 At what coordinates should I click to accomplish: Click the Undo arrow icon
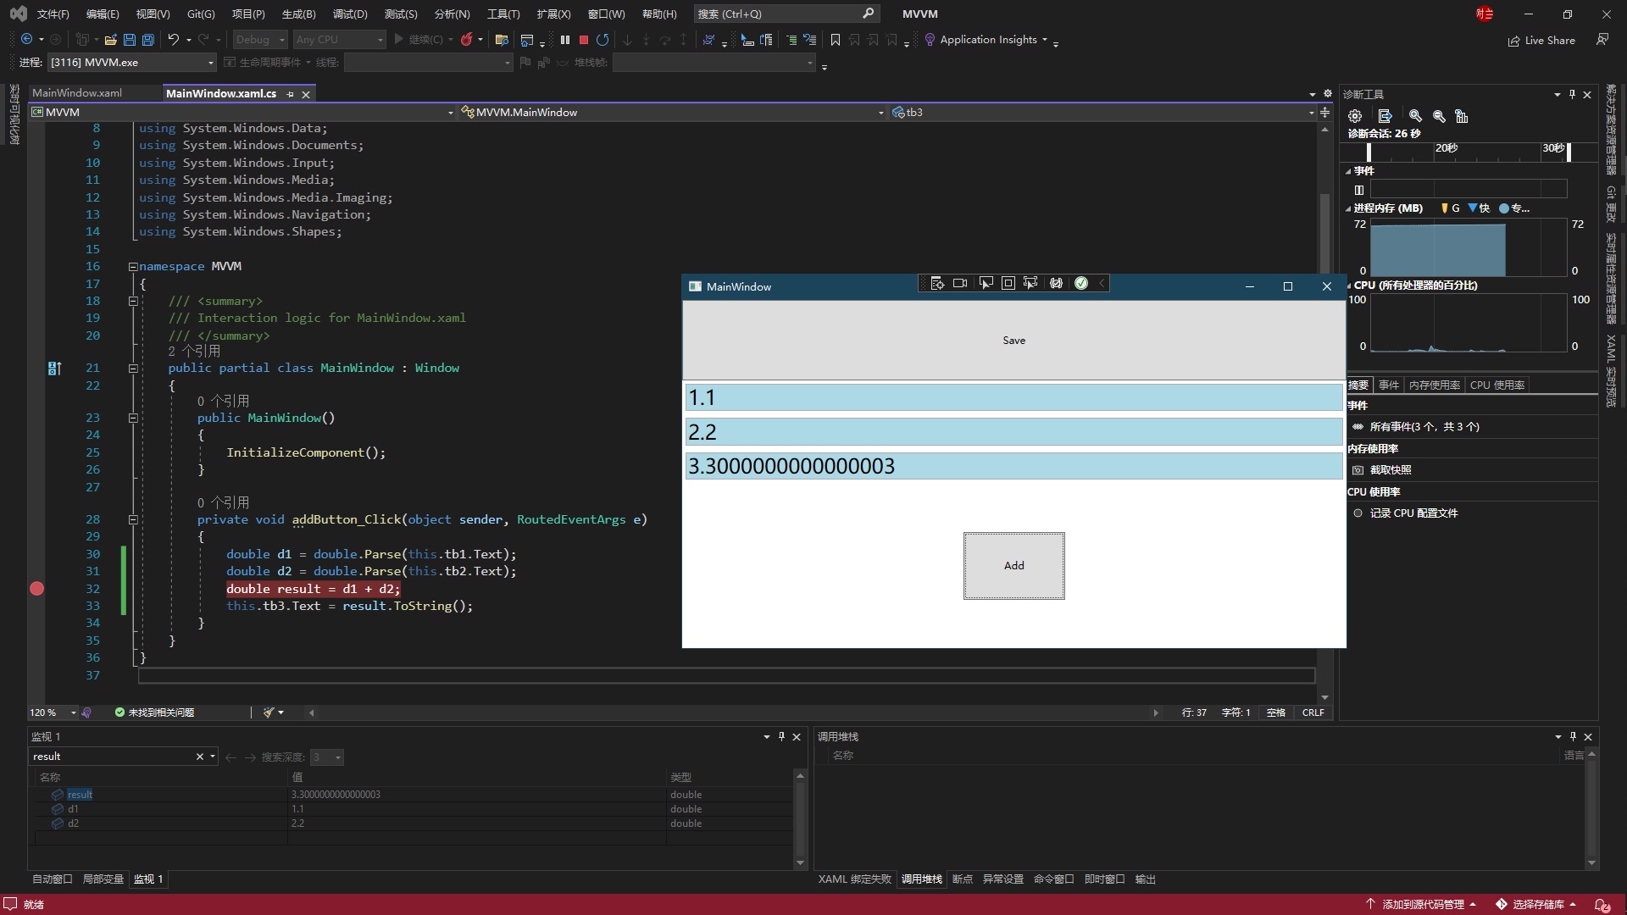(x=173, y=40)
